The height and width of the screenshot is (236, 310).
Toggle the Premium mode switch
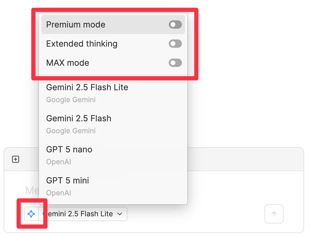point(175,24)
